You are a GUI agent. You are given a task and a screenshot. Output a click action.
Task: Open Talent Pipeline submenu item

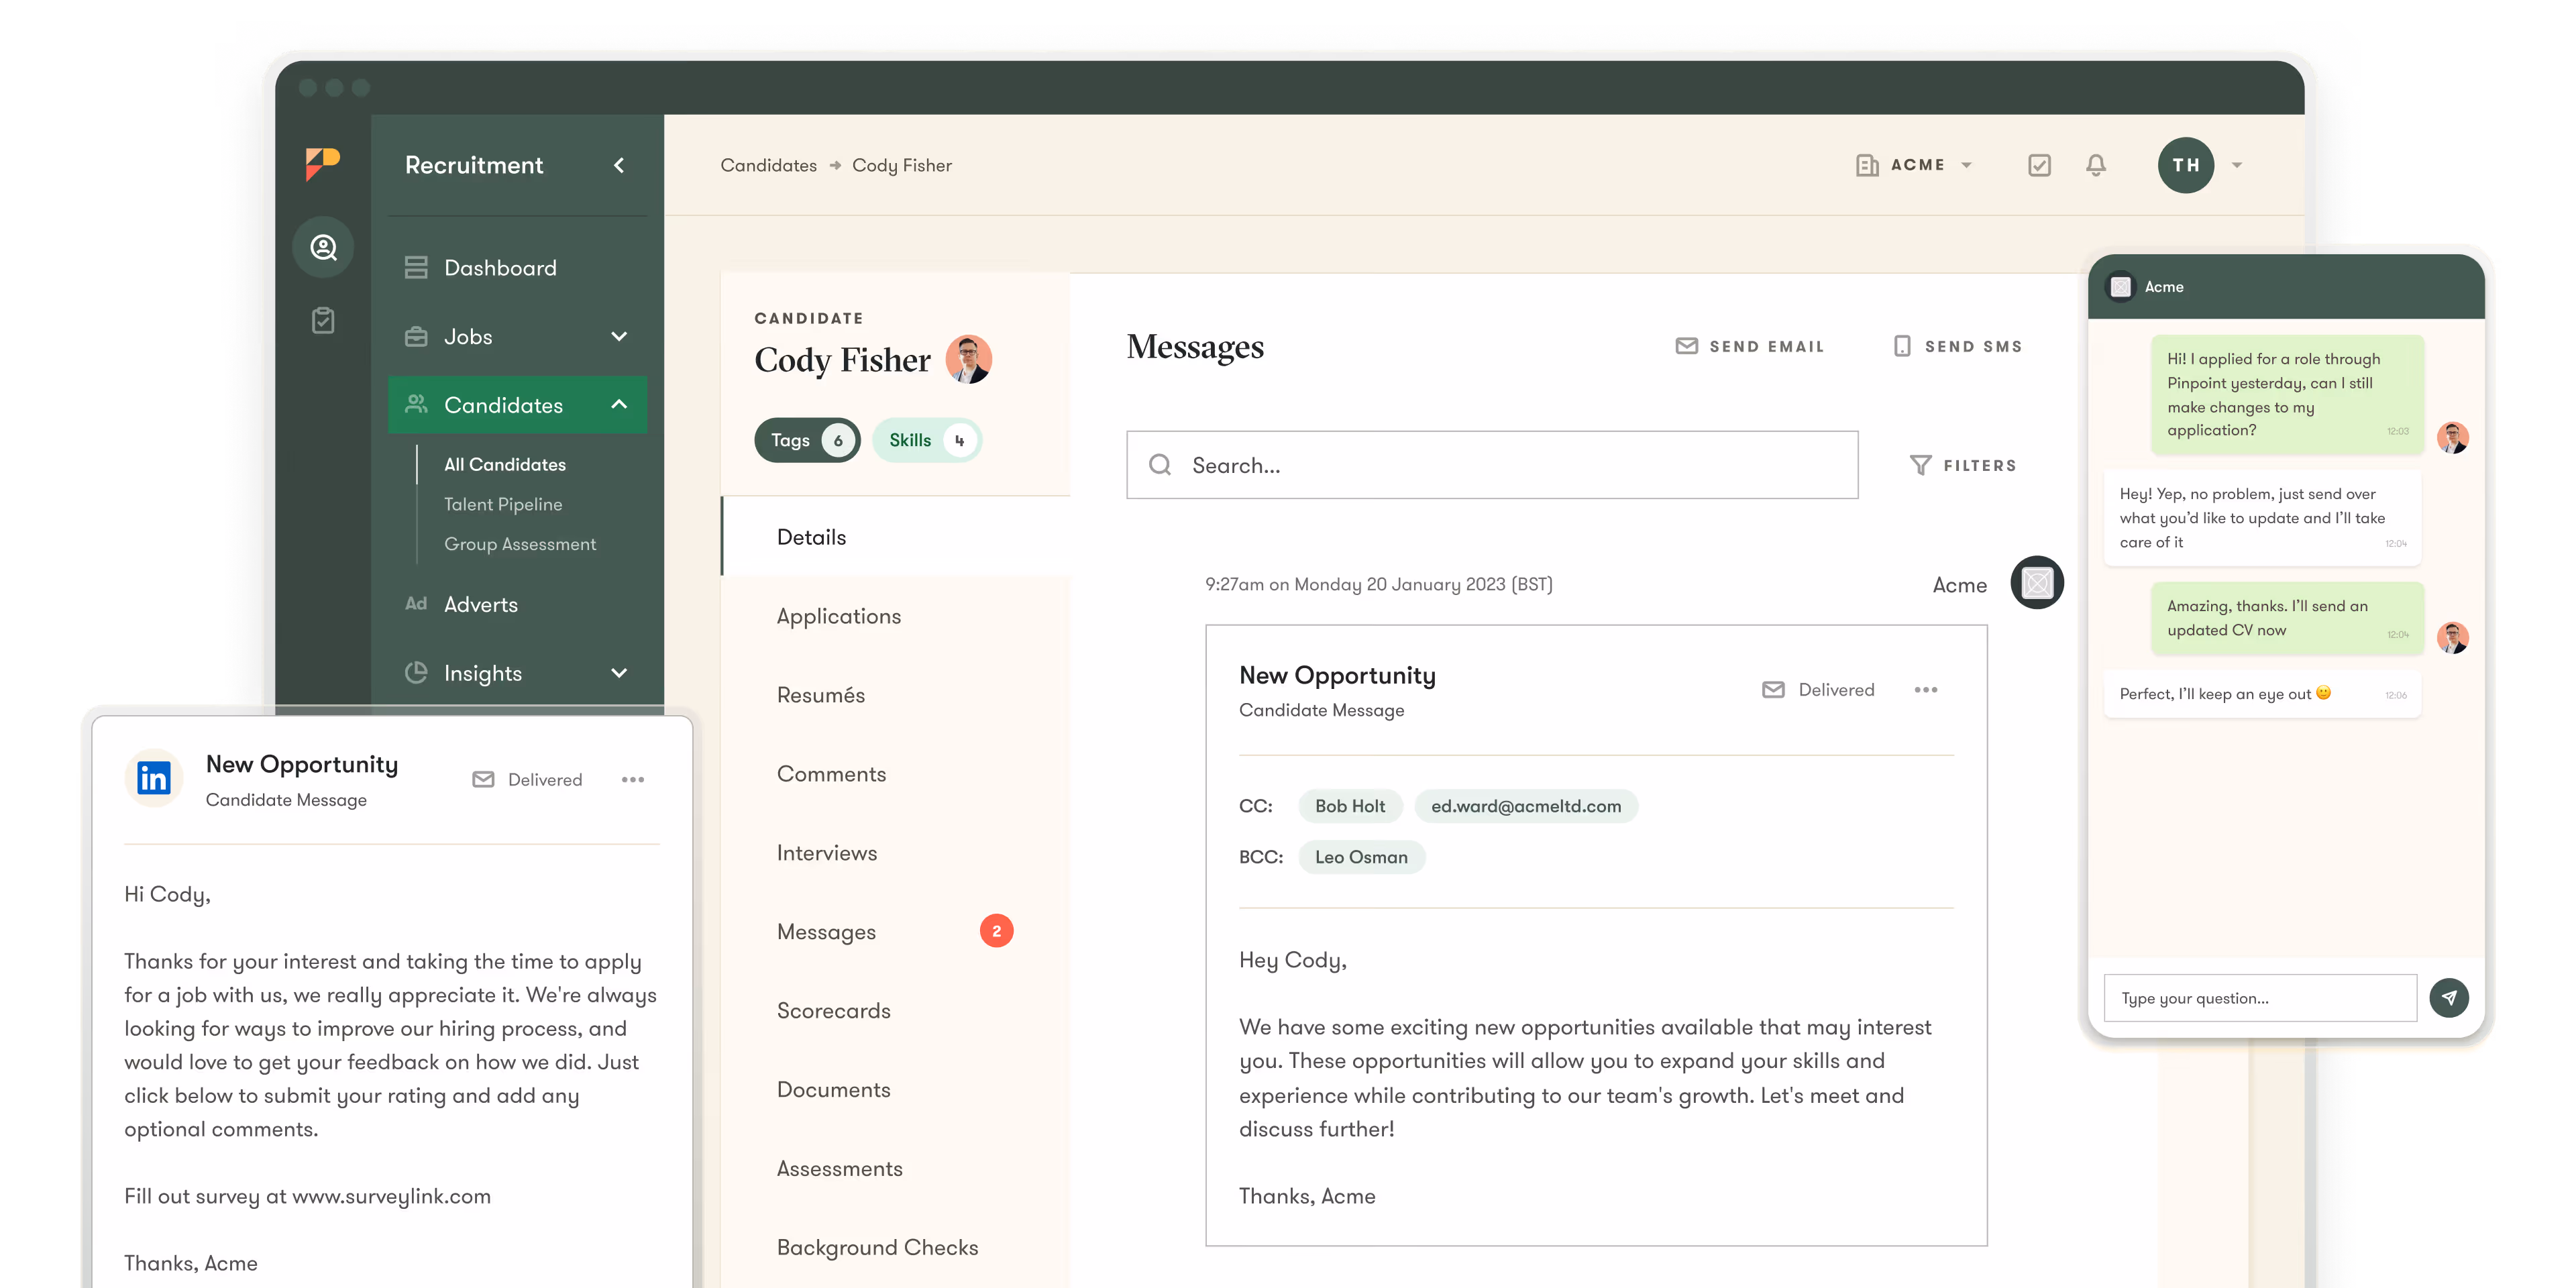[x=503, y=504]
